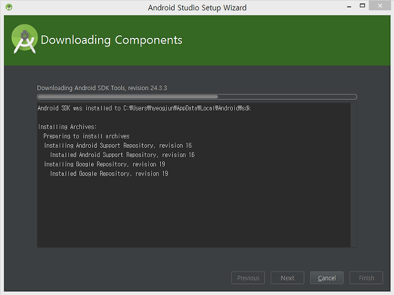Click 'Installing Google Repository, revision 19' line
Screen dimensions: 394x295
tap(105, 164)
